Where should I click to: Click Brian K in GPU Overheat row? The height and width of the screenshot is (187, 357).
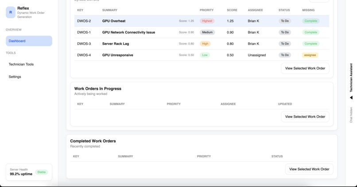tap(253, 21)
